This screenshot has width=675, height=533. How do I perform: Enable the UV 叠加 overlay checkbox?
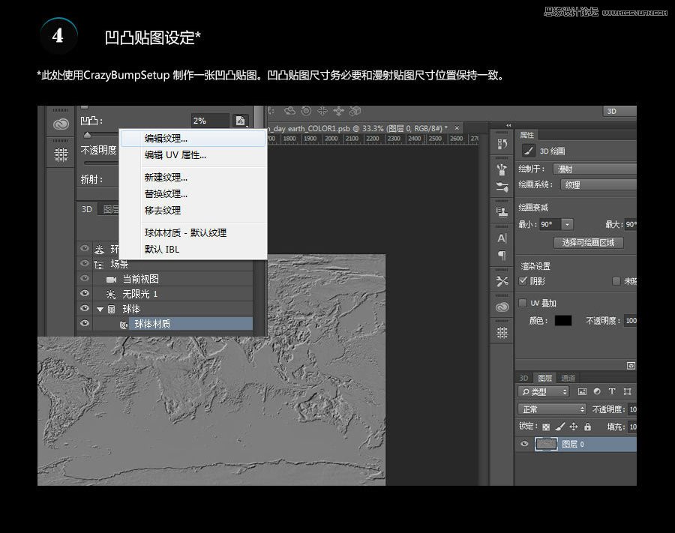(523, 303)
